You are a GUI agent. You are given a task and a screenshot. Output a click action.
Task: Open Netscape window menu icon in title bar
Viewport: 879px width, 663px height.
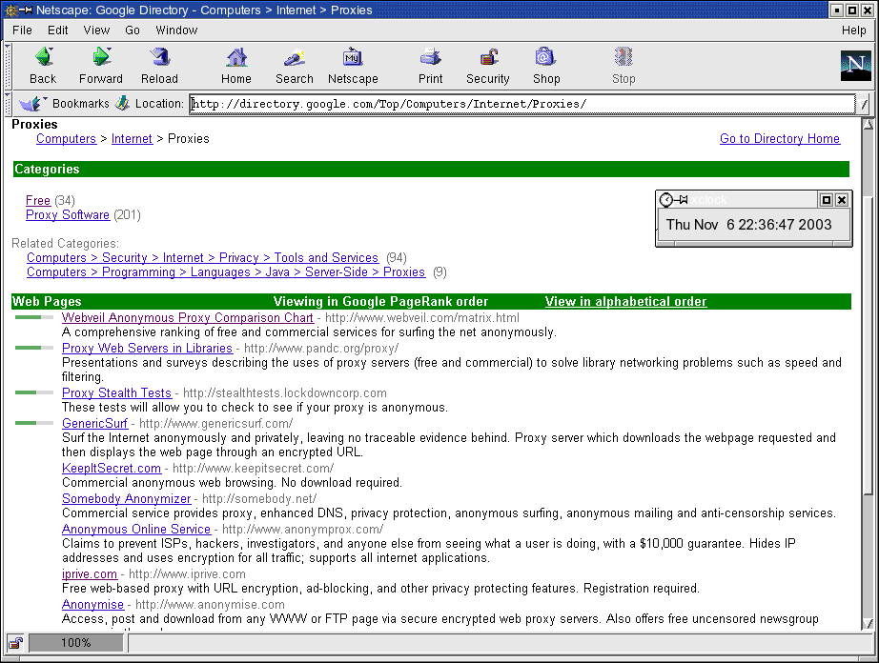[x=10, y=10]
